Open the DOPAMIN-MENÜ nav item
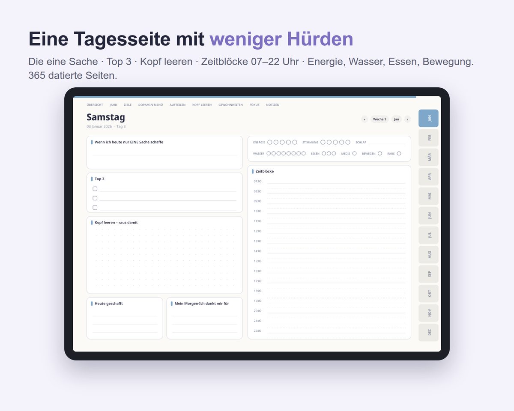The height and width of the screenshot is (411, 514). [x=150, y=105]
